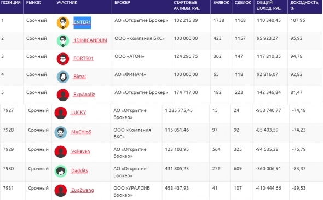The width and height of the screenshot is (323, 200).
Task: Open the 1DIMICANDUM profile link
Action: coord(90,40)
